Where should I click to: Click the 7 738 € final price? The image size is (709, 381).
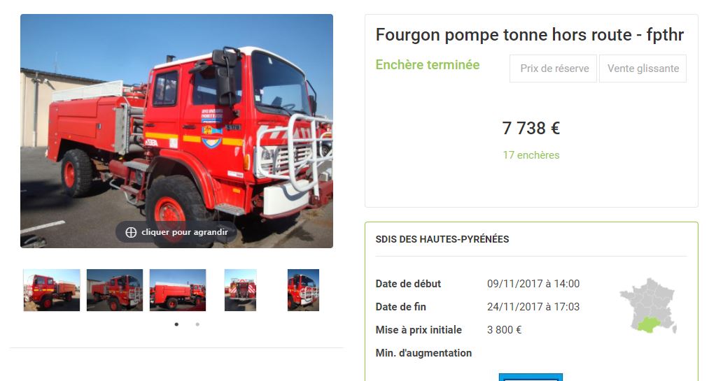click(531, 128)
